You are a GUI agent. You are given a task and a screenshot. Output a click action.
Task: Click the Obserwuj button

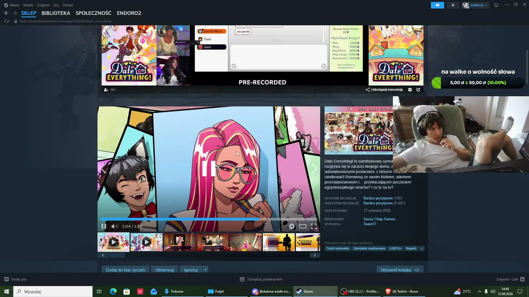(164, 270)
